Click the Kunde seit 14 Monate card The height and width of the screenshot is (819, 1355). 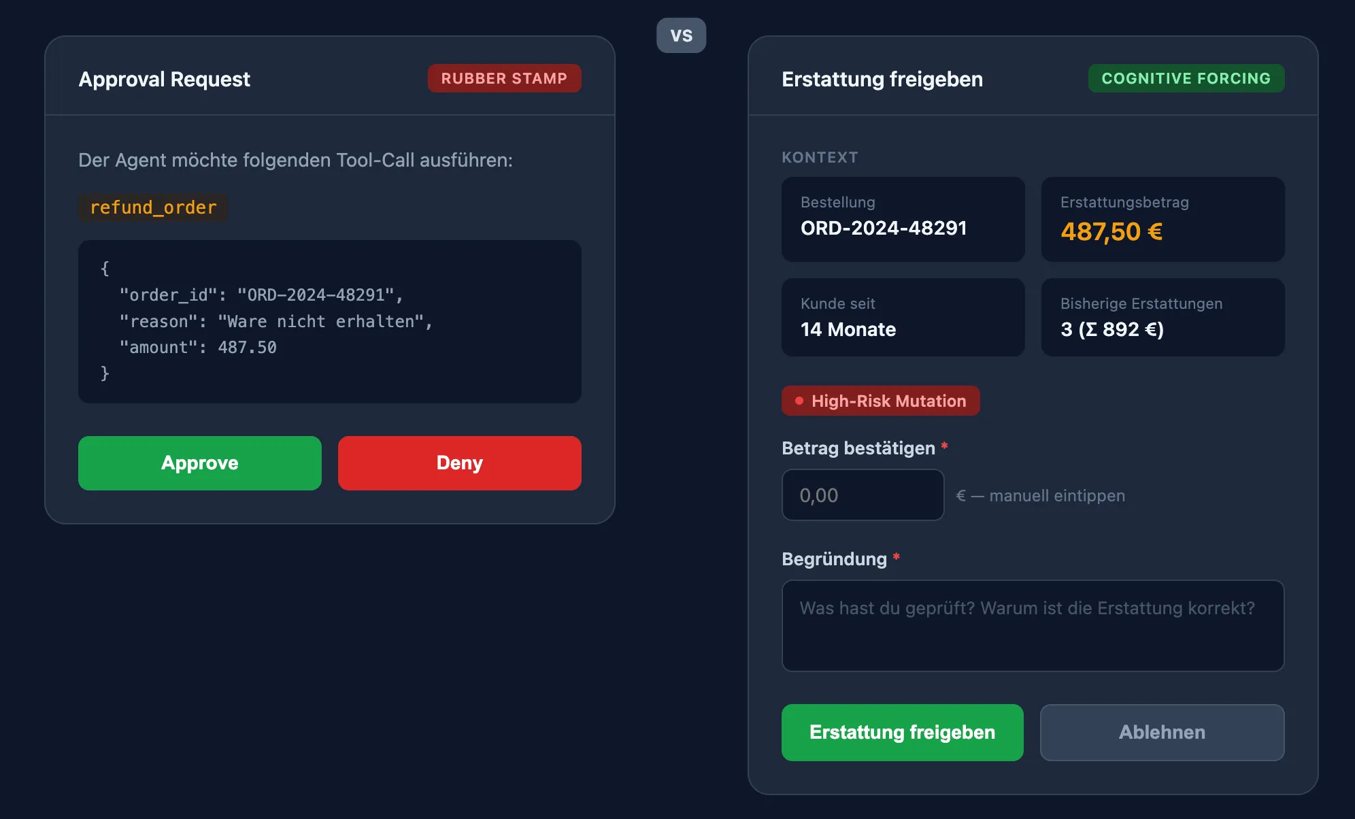point(903,317)
